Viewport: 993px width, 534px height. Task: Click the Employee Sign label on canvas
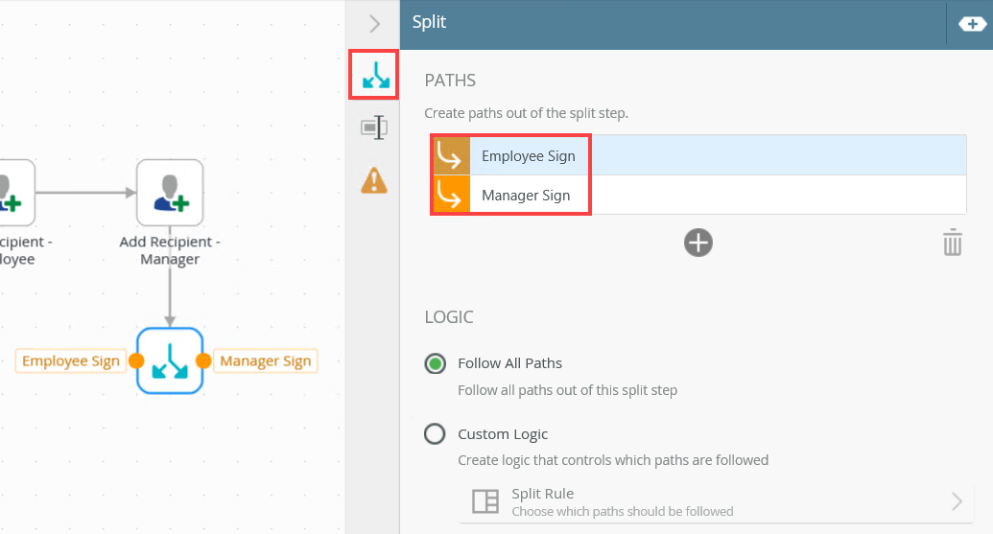(70, 361)
